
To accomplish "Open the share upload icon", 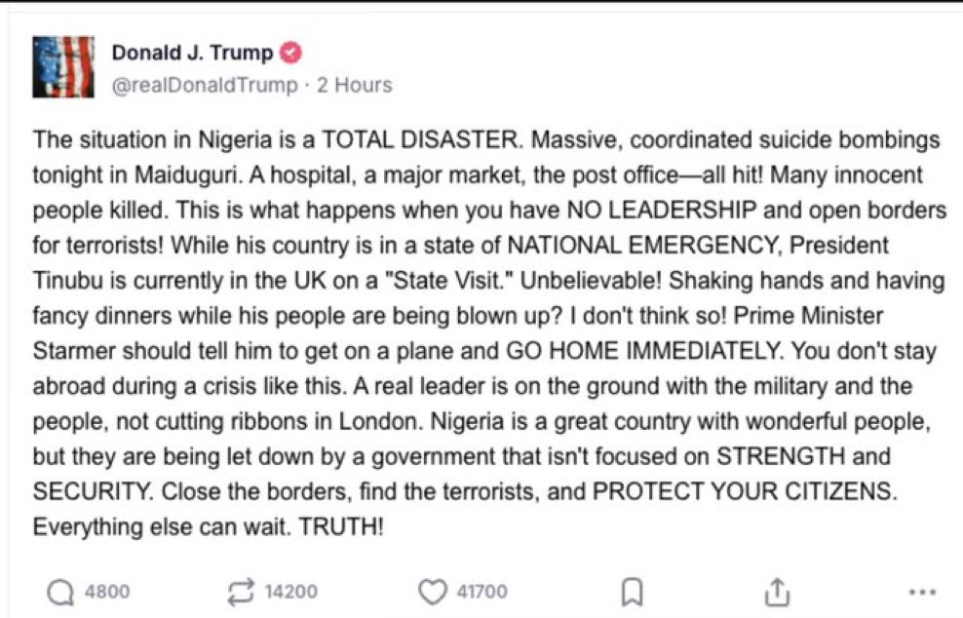I will tap(776, 592).
